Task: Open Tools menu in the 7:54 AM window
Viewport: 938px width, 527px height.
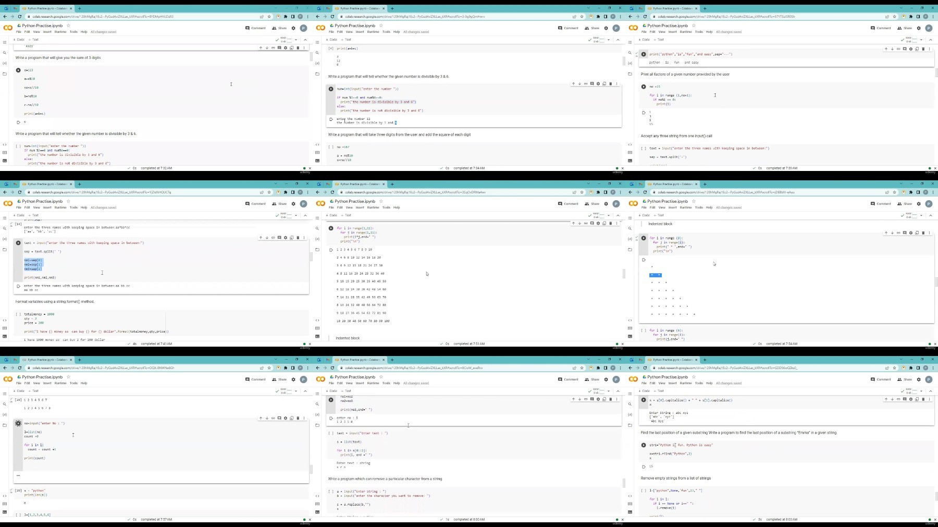Action: tap(699, 207)
